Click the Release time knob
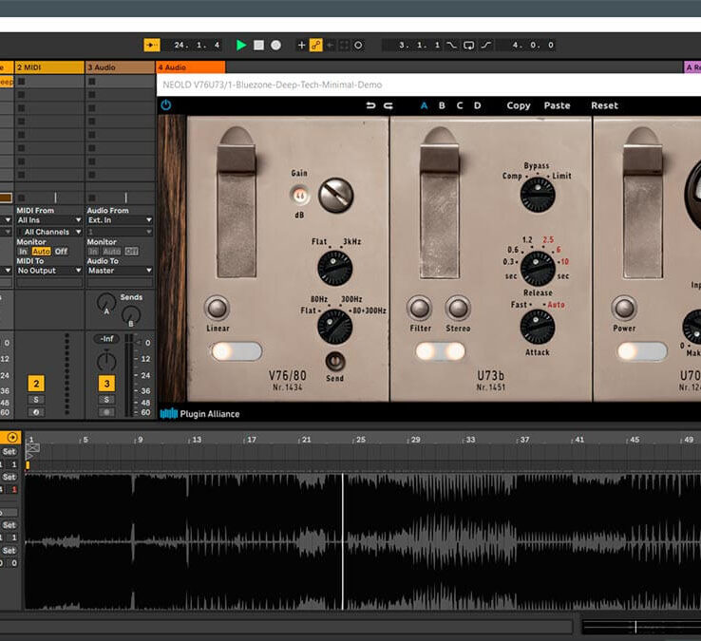701x641 pixels. (x=538, y=268)
